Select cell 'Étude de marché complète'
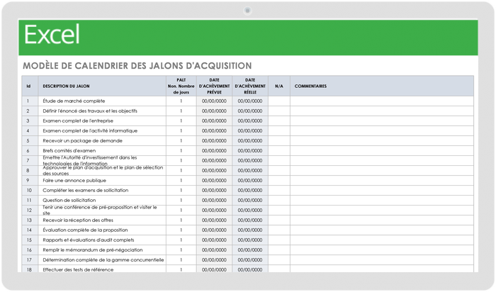 [102, 101]
